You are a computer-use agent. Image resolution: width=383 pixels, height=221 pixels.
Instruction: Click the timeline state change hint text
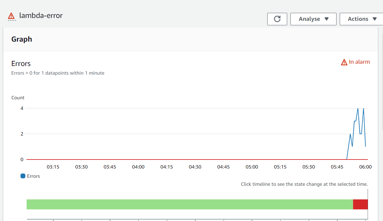coord(304,184)
